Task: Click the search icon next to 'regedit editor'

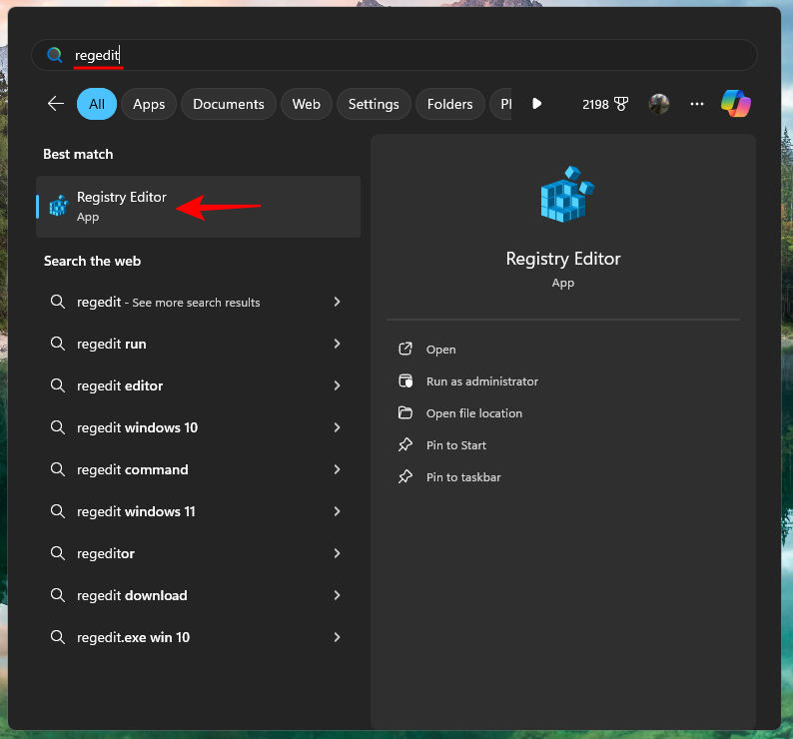Action: [58, 385]
